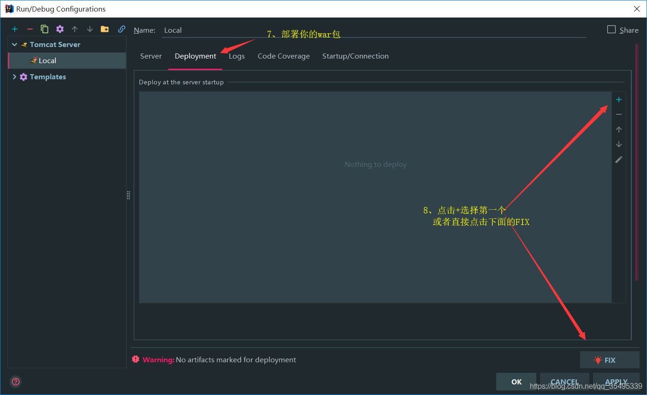The height and width of the screenshot is (395, 647).
Task: Open the Code Coverage tab
Action: click(x=284, y=56)
